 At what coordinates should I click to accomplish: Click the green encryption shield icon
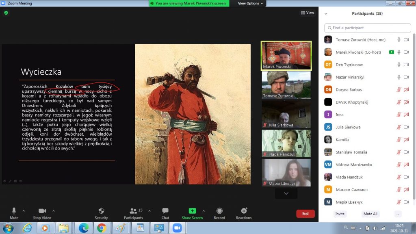tap(6, 13)
